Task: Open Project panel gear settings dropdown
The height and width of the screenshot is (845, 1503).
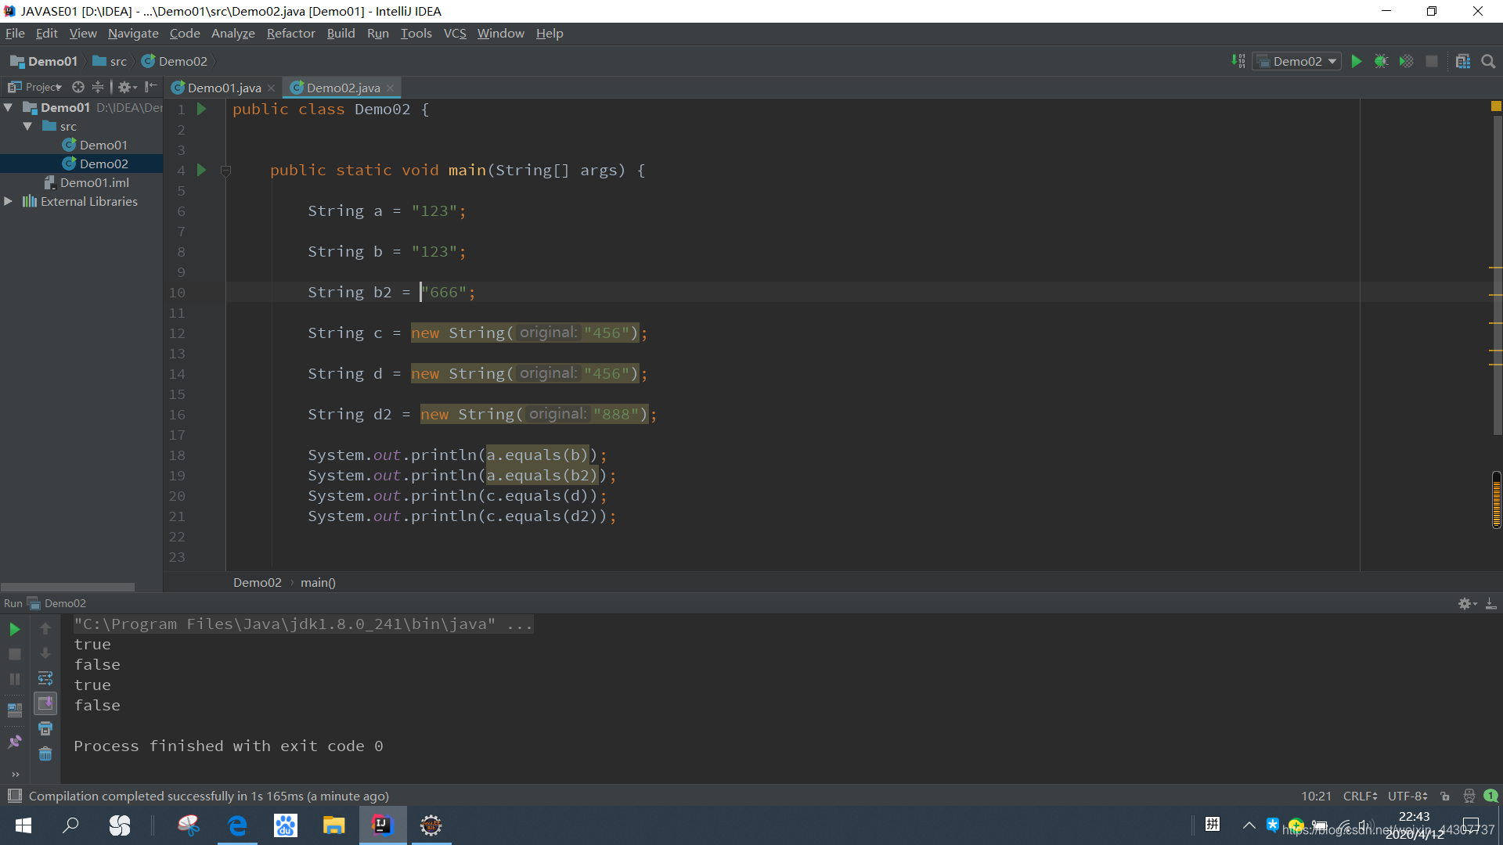Action: click(x=127, y=87)
